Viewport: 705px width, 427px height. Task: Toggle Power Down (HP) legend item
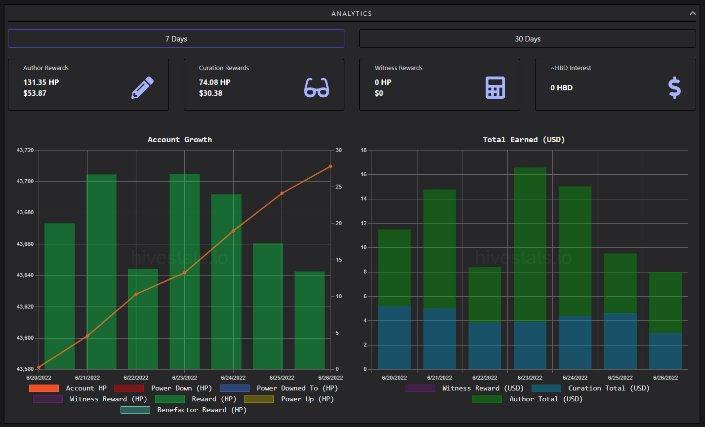point(163,388)
